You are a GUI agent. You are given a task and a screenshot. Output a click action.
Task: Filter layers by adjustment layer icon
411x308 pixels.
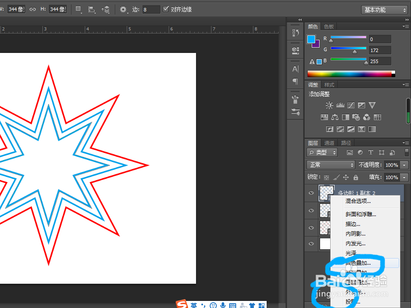coord(360,152)
